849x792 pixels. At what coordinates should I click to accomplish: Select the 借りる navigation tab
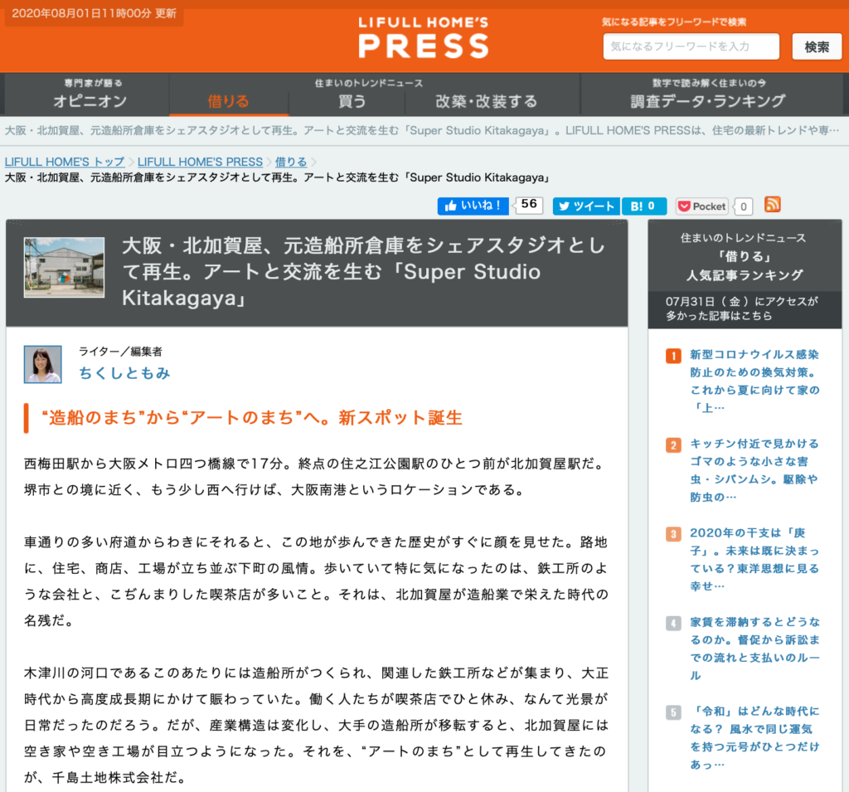228,95
